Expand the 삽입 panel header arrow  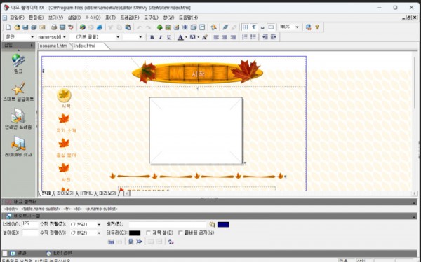coord(32,46)
